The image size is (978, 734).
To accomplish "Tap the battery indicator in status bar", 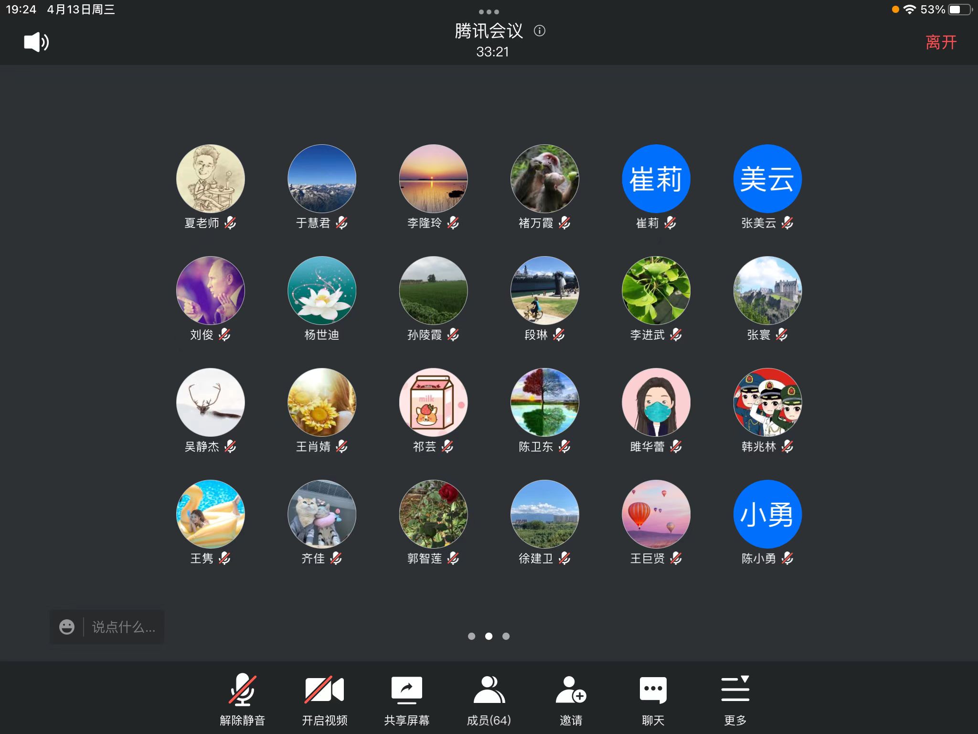I will pyautogui.click(x=959, y=10).
